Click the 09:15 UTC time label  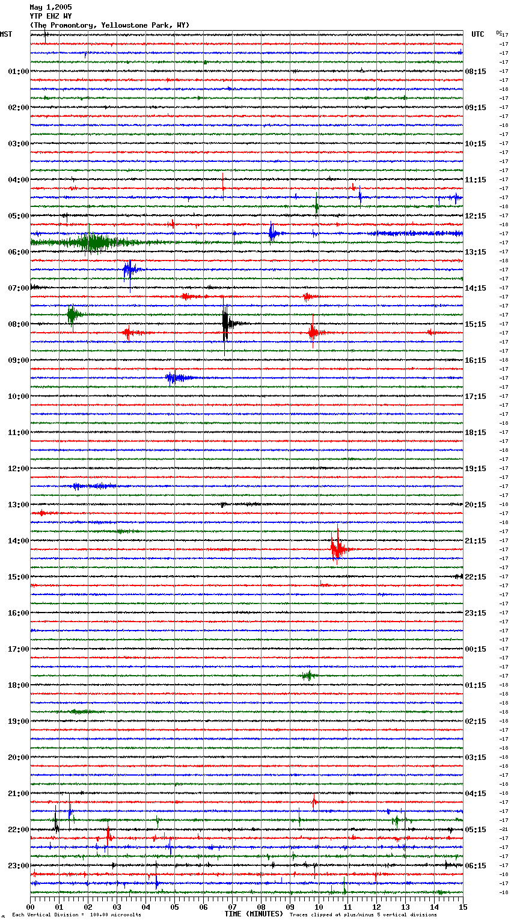pyautogui.click(x=476, y=108)
